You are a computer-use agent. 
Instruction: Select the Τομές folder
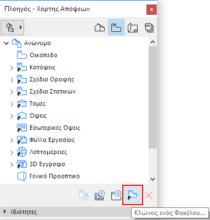(37, 103)
